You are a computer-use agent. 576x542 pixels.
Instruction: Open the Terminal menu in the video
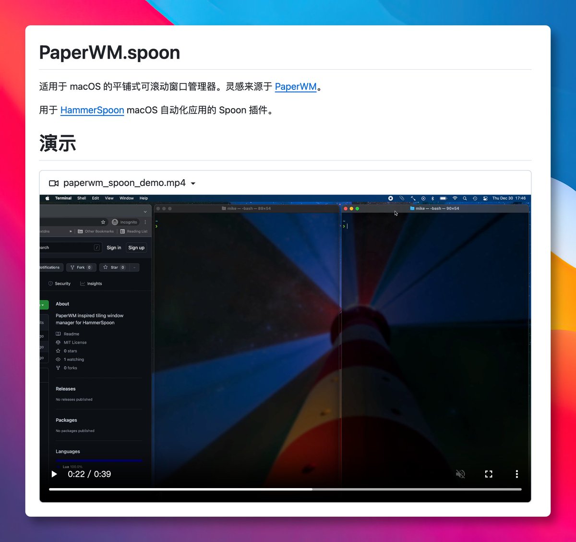pyautogui.click(x=63, y=198)
